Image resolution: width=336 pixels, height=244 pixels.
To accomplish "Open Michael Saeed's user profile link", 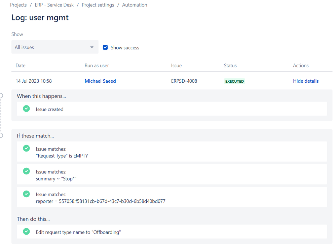I will point(100,81).
